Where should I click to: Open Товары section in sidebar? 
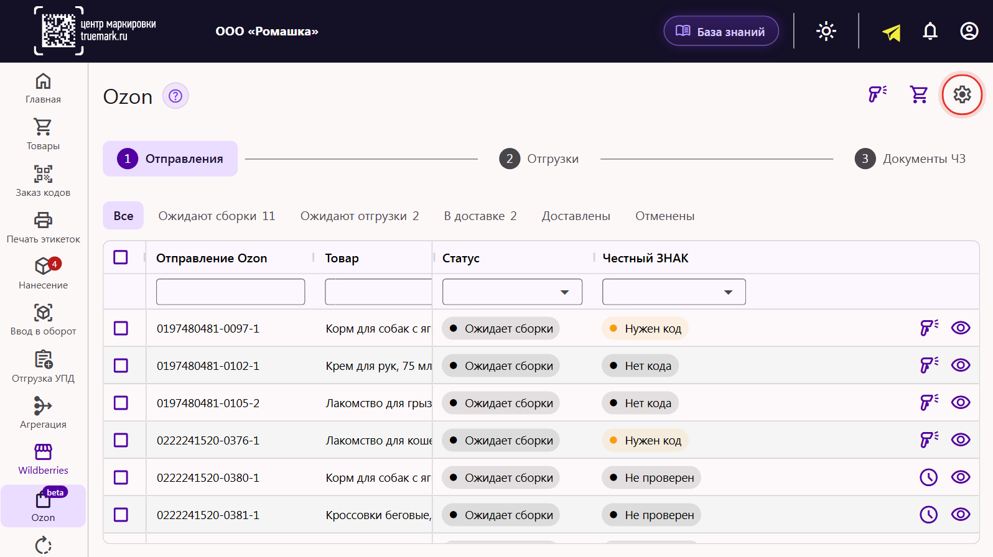click(43, 134)
